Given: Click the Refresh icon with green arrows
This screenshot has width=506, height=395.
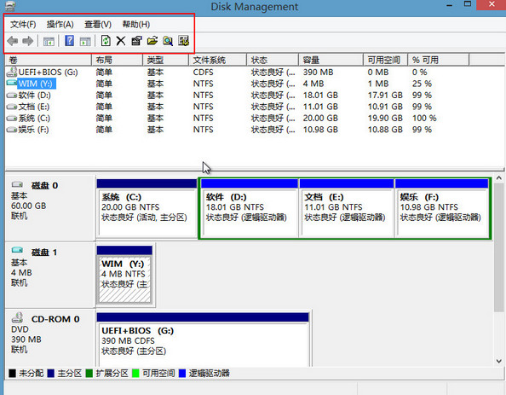Looking at the screenshot, I should (x=106, y=41).
